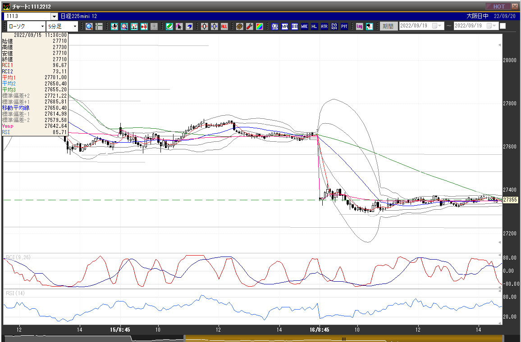Click the magnifier icon with number 2
Viewport: 521px width, 342px height.
(x=124, y=27)
